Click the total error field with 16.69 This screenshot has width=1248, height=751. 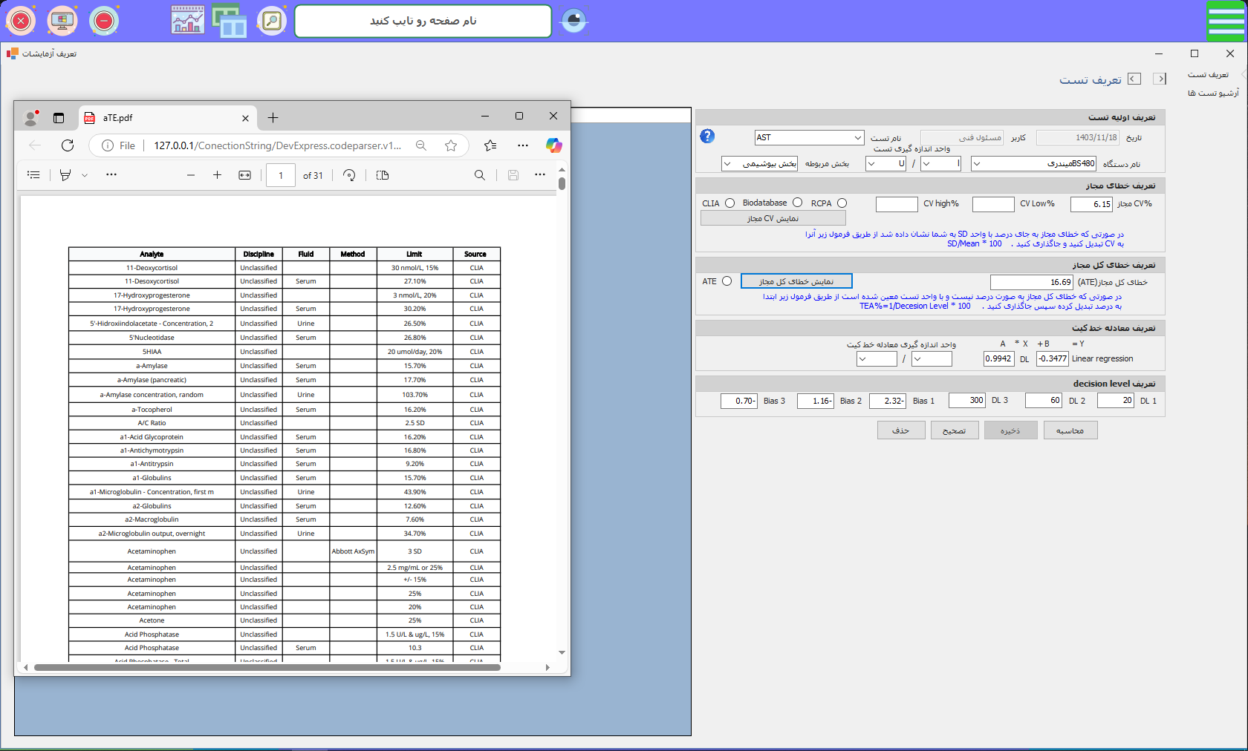point(1031,282)
